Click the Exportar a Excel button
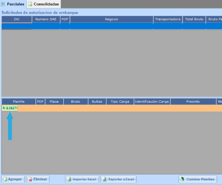Viewport: 222px width, 185px height. coord(118,179)
